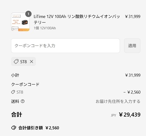
Task: Click the クーポンコードを入力 input field
Action: 65,46
